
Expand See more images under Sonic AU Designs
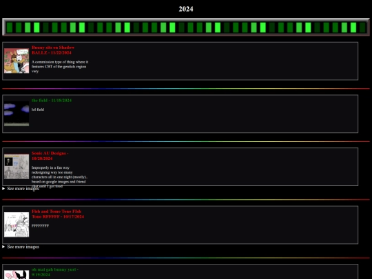tap(21, 189)
